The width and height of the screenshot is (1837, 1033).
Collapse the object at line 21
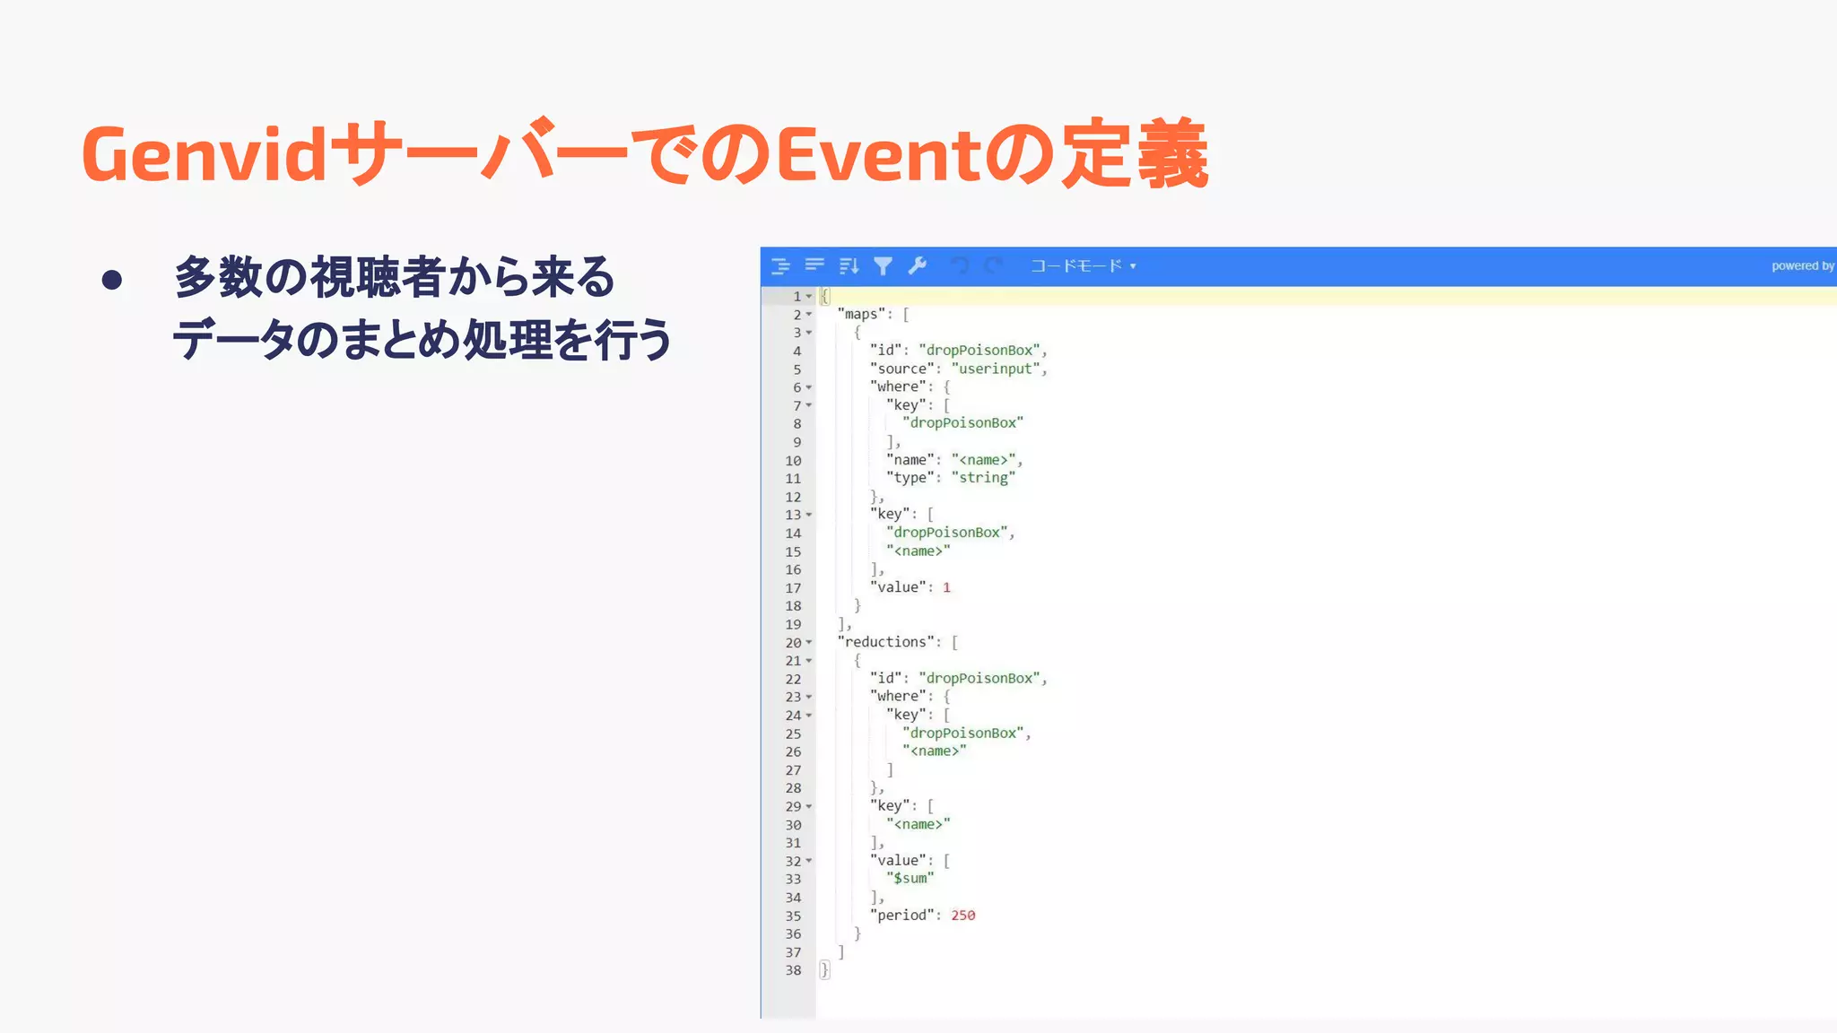tap(809, 661)
